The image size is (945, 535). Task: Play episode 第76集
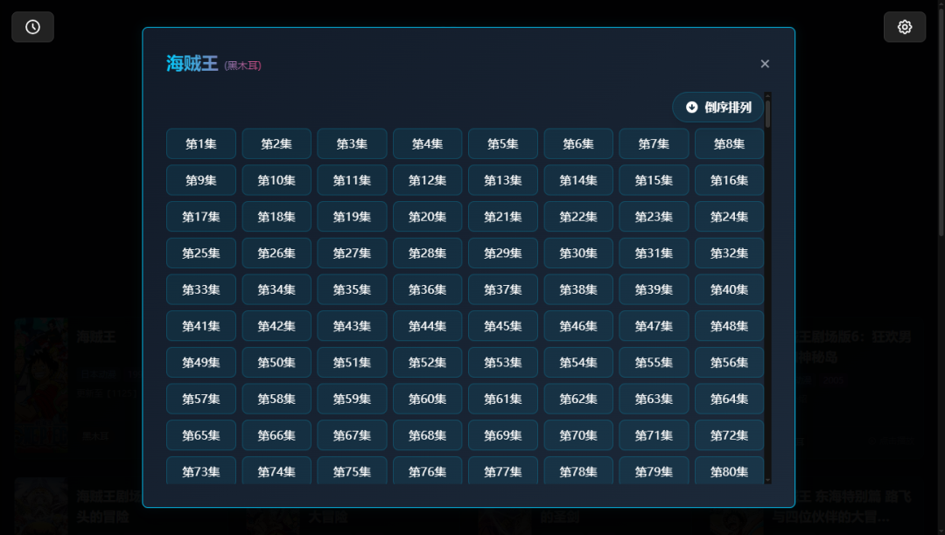tap(427, 470)
